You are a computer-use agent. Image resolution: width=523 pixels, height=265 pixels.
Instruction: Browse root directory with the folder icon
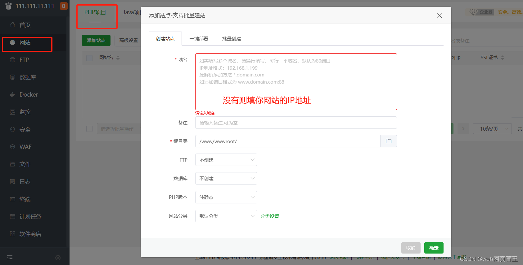389,141
